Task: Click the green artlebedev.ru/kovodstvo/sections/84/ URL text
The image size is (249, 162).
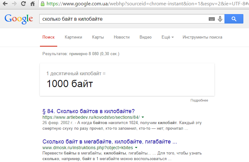Action: (91, 117)
